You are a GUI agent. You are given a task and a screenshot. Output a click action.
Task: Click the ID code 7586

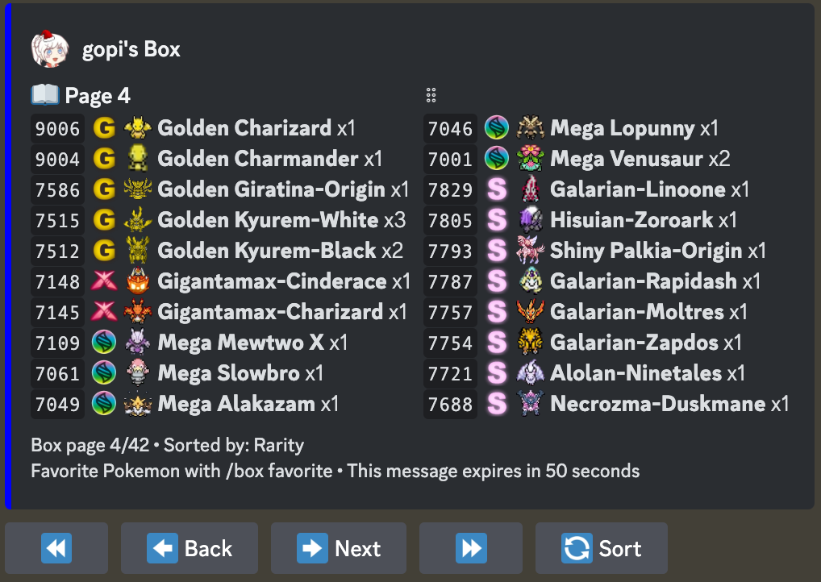(57, 189)
